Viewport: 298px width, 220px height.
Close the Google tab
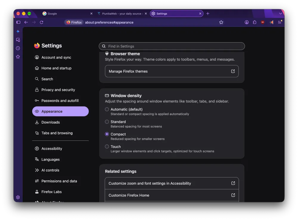coord(91,13)
